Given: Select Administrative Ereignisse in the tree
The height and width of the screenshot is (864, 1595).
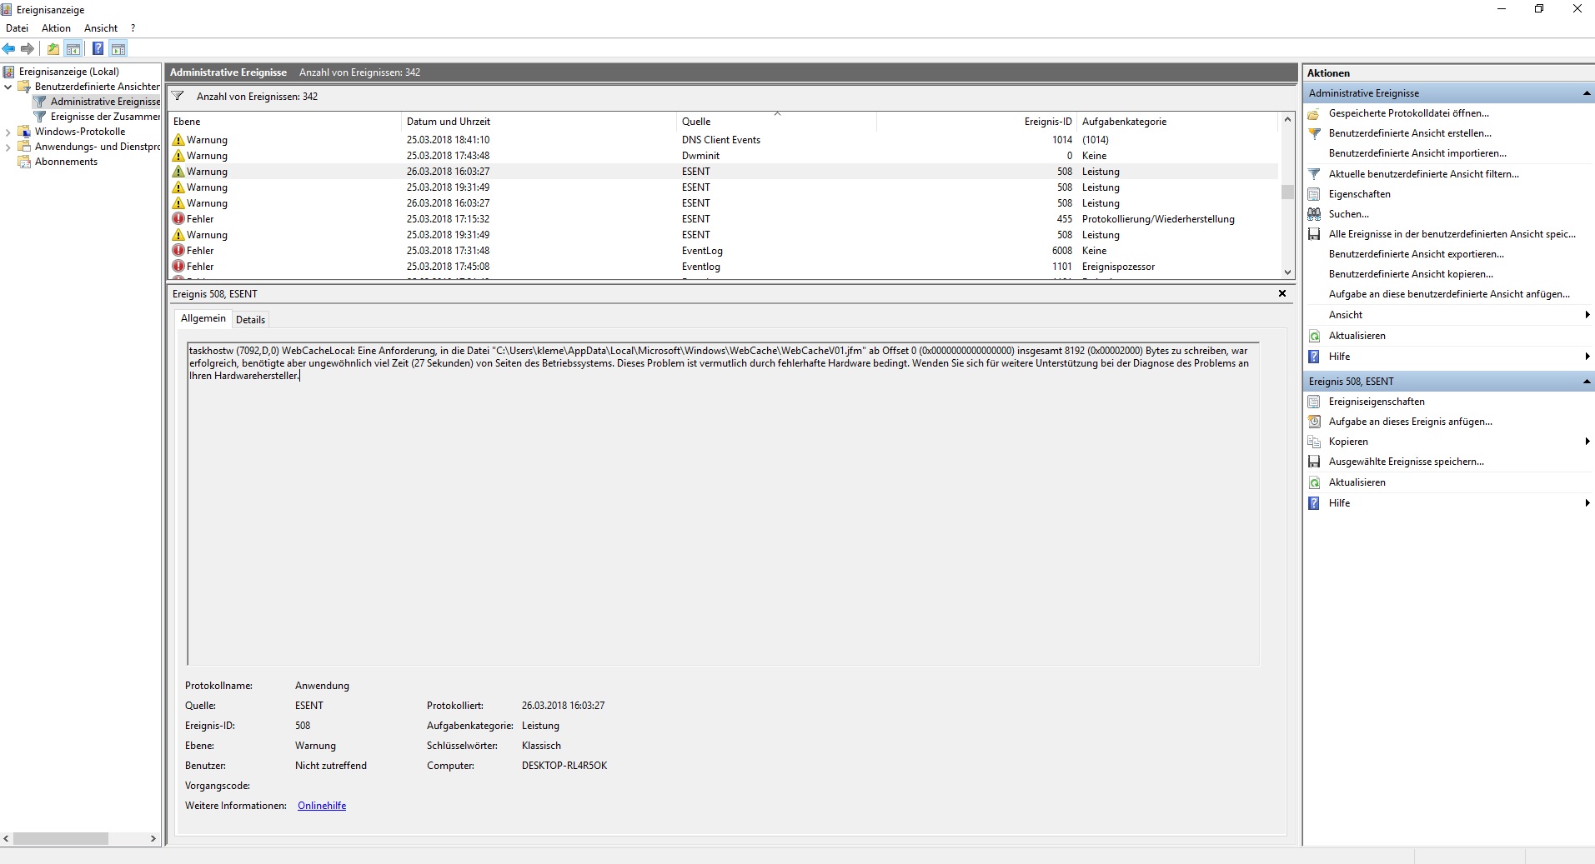Looking at the screenshot, I should 105,102.
